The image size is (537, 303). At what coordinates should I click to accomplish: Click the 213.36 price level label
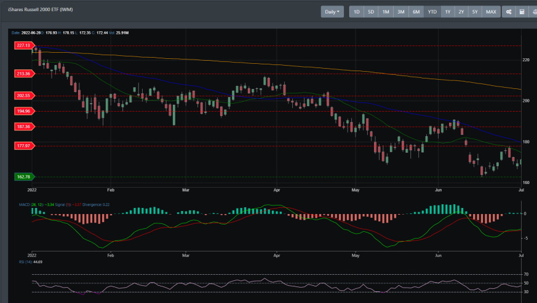[x=24, y=74]
